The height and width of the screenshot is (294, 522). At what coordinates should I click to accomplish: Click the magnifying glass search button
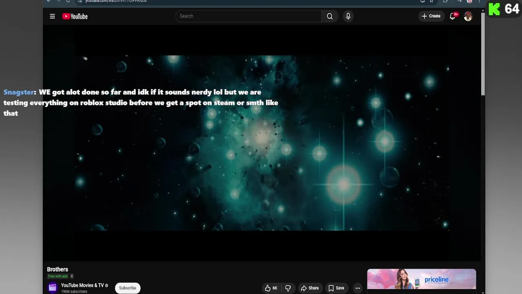pyautogui.click(x=330, y=16)
